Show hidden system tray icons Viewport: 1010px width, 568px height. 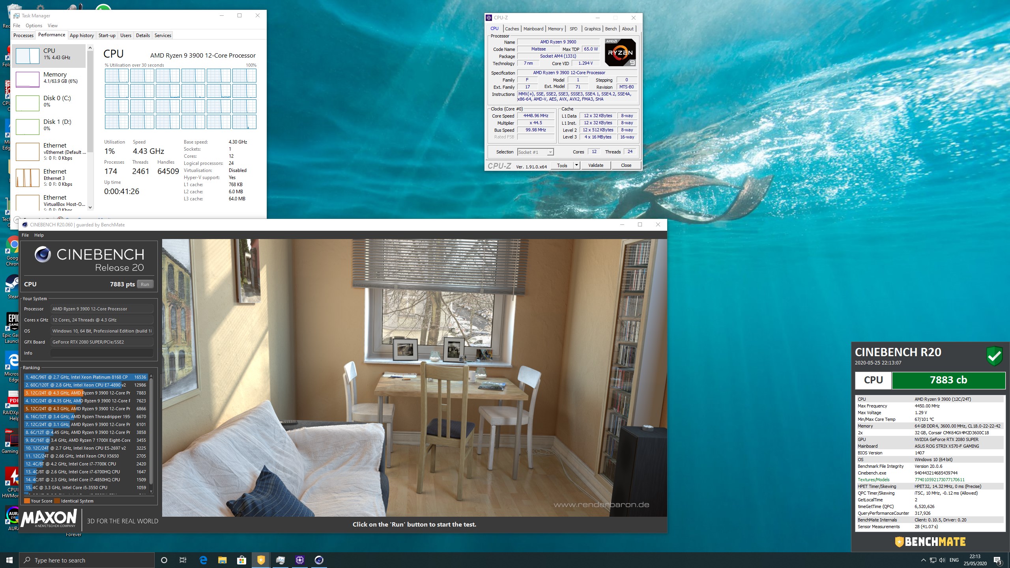pyautogui.click(x=923, y=560)
